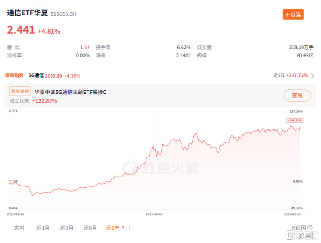321x243 pixels.
Task: Click the 溢折率 value 0.00%
Action: coord(83,56)
